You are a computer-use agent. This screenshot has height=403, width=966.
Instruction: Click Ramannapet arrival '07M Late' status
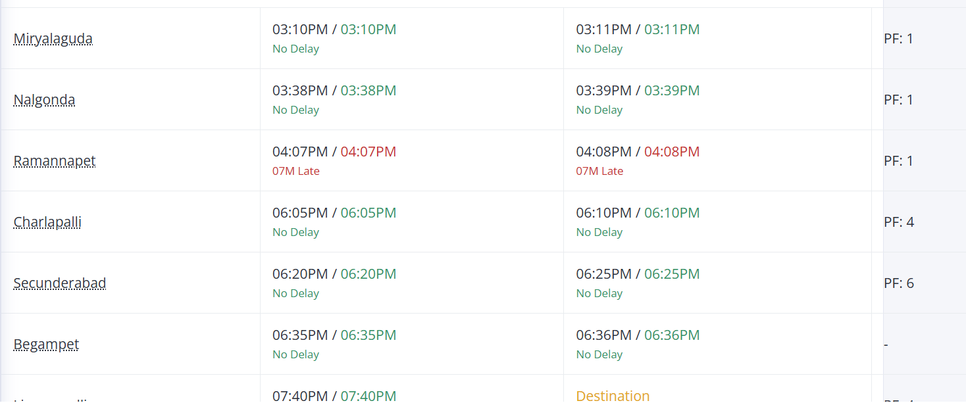(295, 171)
